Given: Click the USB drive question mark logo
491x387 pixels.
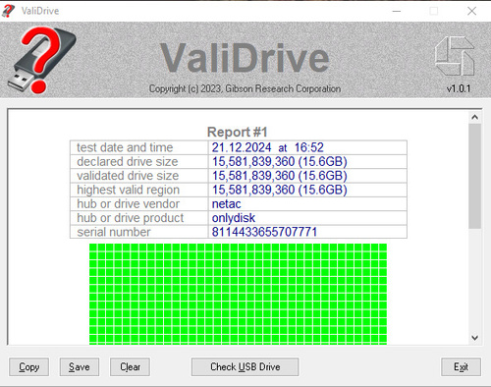Looking at the screenshot, I should [42, 61].
